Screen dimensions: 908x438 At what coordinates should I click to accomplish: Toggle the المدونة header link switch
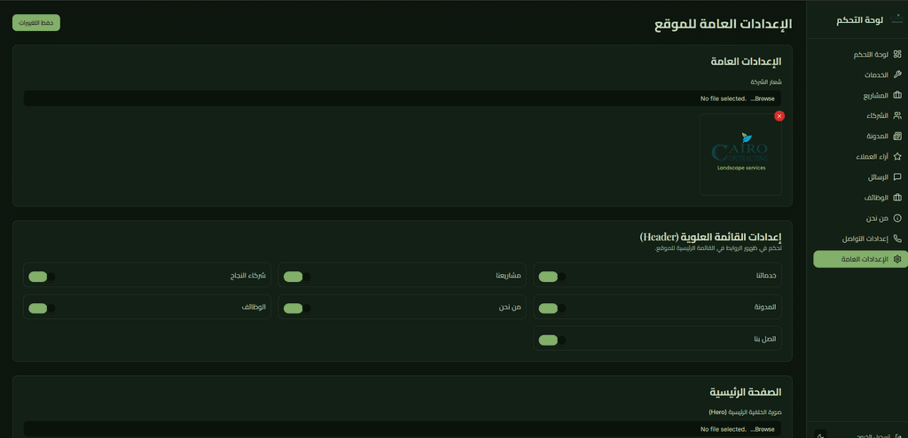552,309
